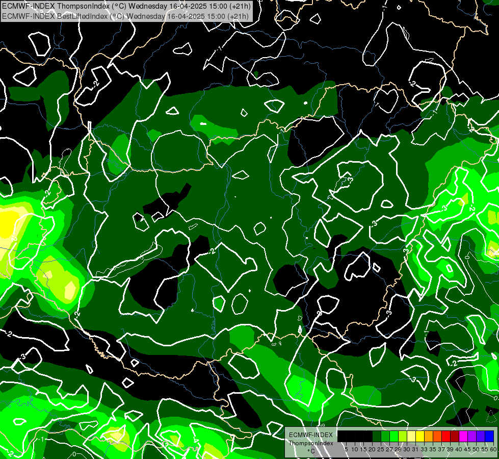The height and width of the screenshot is (459, 499).
Task: Click the legend tick value 40
Action: pos(459,449)
